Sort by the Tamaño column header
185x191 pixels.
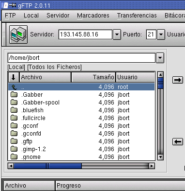tap(93, 77)
